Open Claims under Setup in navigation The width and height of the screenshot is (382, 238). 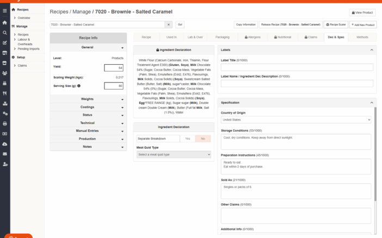tap(22, 65)
